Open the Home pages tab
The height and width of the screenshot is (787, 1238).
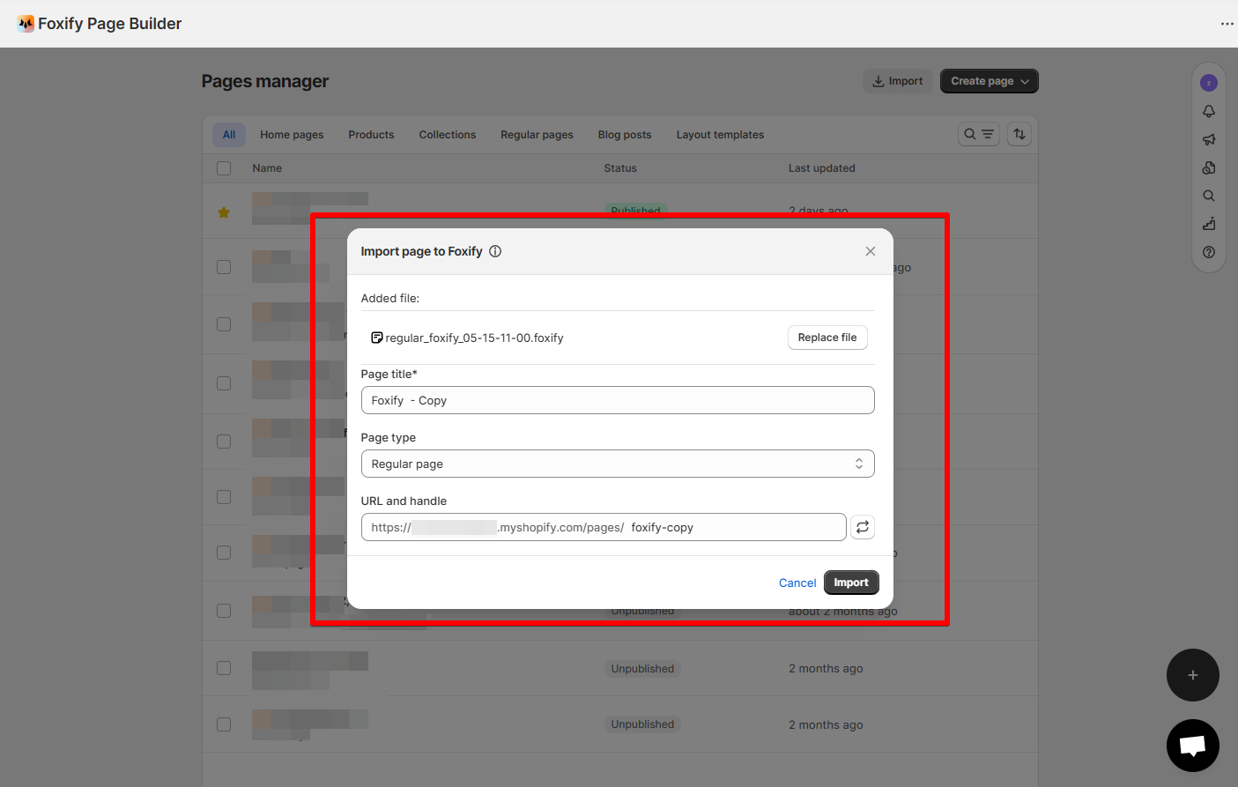coord(292,135)
